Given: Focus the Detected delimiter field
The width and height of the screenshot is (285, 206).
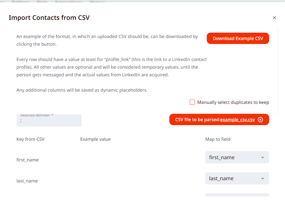Looking at the screenshot, I should (49, 121).
